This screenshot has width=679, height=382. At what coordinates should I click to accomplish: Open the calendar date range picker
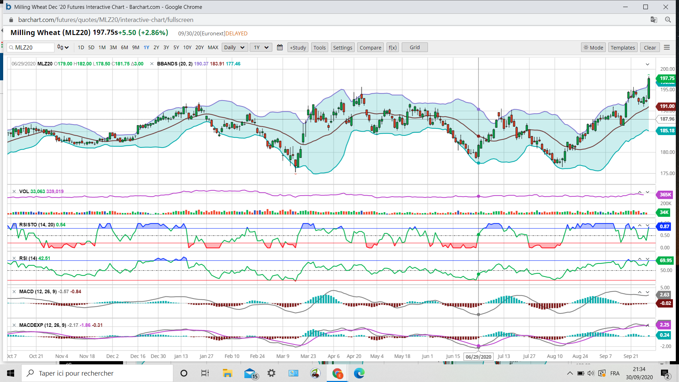[280, 47]
